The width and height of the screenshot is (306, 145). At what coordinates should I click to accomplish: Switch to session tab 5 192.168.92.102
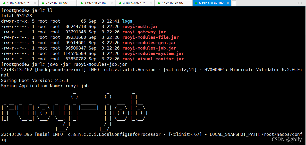point(174,3)
